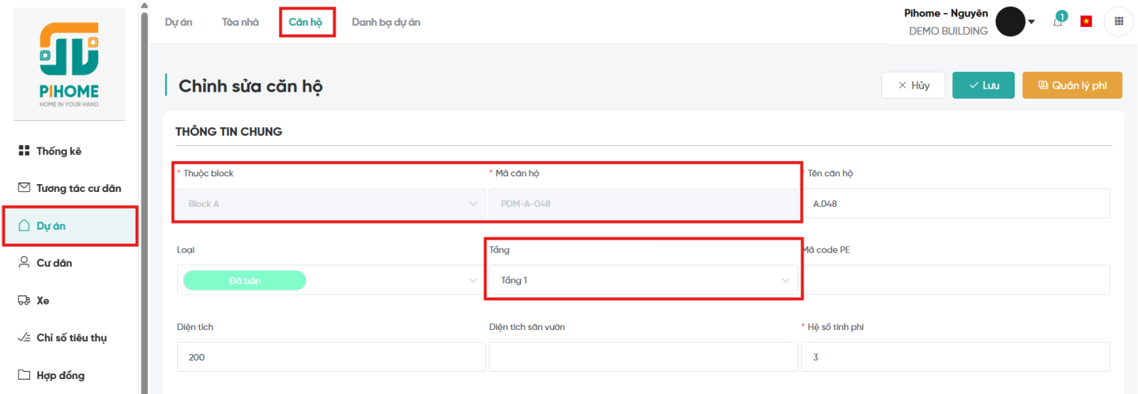Image resolution: width=1138 pixels, height=394 pixels.
Task: Click the Hủy cancel button
Action: point(913,85)
